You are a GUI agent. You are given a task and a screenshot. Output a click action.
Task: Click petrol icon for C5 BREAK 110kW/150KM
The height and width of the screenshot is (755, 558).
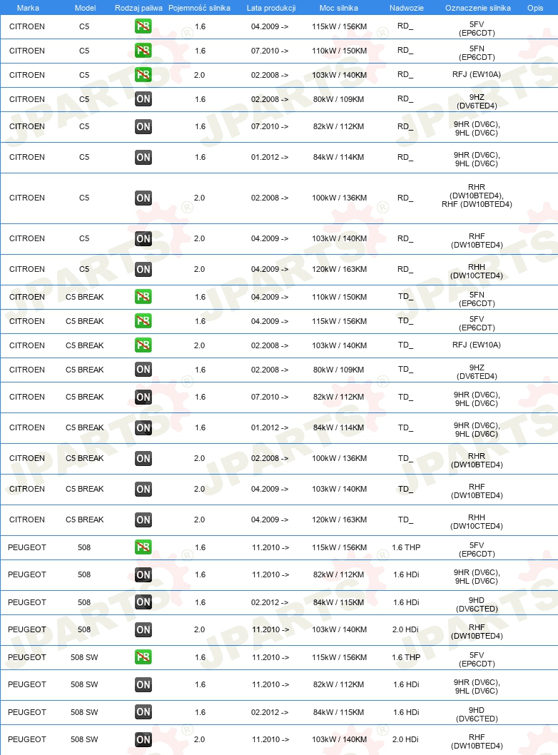point(143,297)
